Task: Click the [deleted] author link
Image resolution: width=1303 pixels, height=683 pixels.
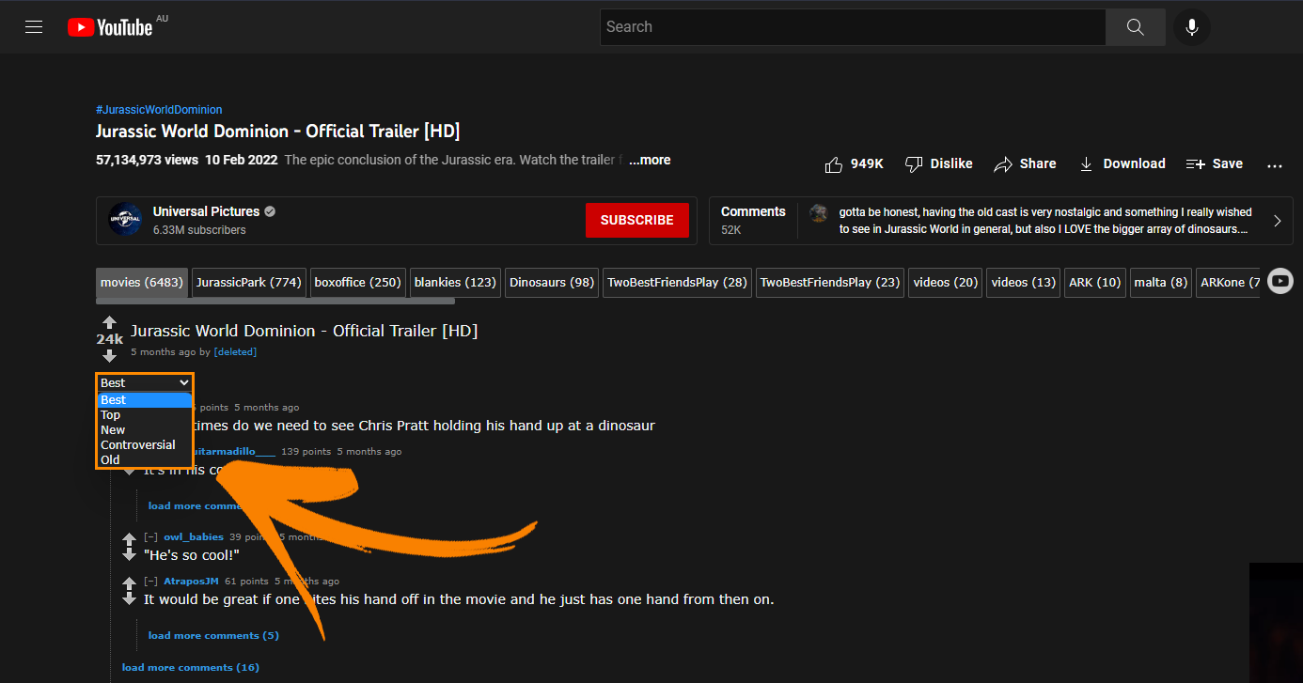Action: coord(235,352)
